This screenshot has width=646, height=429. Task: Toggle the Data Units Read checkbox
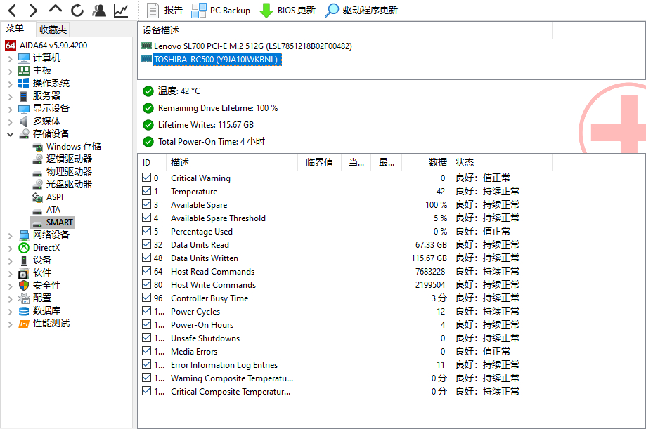[x=146, y=244]
